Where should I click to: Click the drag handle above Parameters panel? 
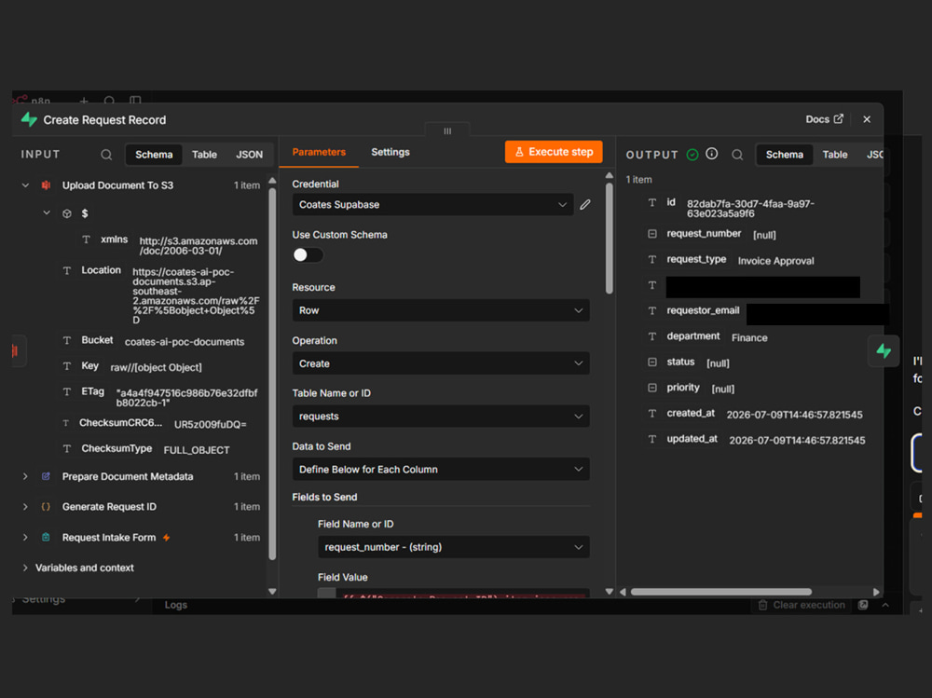pos(447,130)
